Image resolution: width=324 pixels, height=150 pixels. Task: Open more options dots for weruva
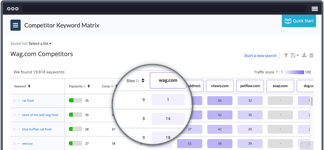click(x=19, y=144)
